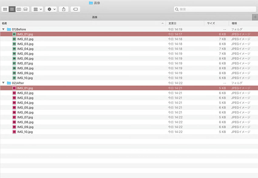Click green 10 icon in Before folder

14,78
